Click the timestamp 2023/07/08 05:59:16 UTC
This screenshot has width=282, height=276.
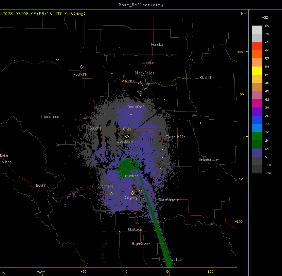[x=32, y=14]
